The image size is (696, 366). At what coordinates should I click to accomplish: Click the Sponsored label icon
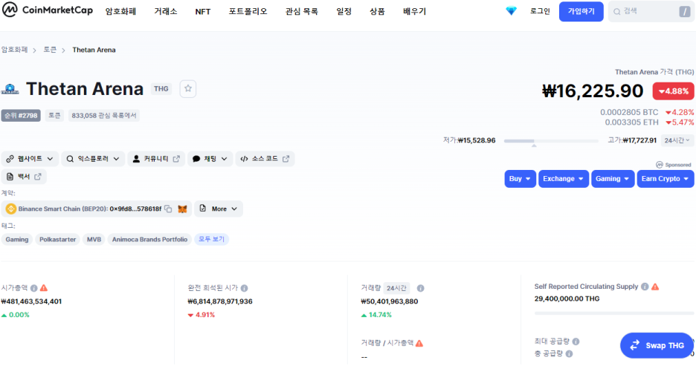click(x=659, y=165)
